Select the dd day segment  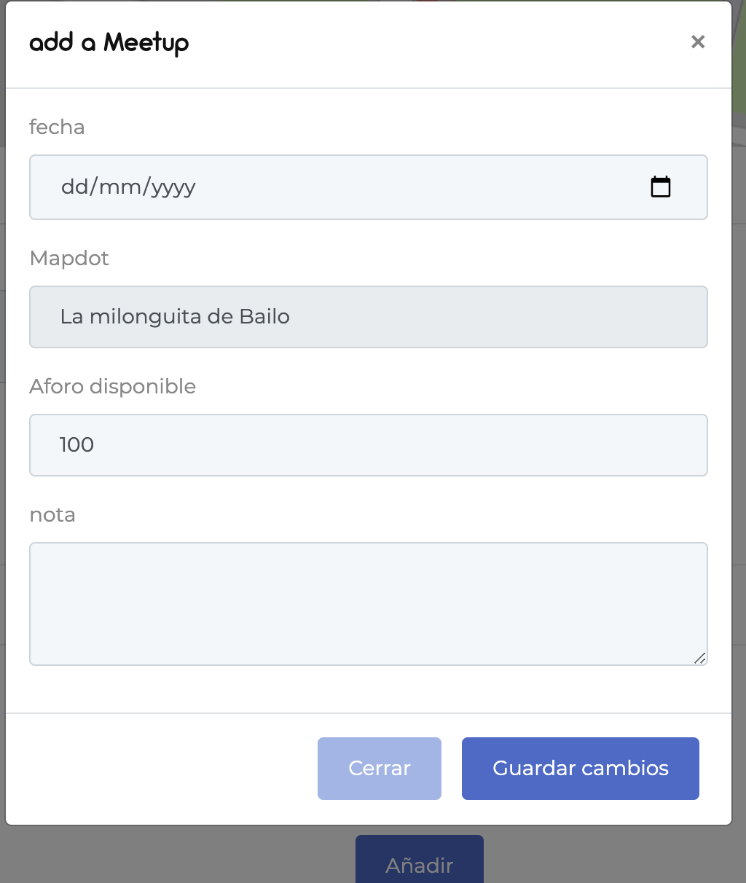point(74,187)
